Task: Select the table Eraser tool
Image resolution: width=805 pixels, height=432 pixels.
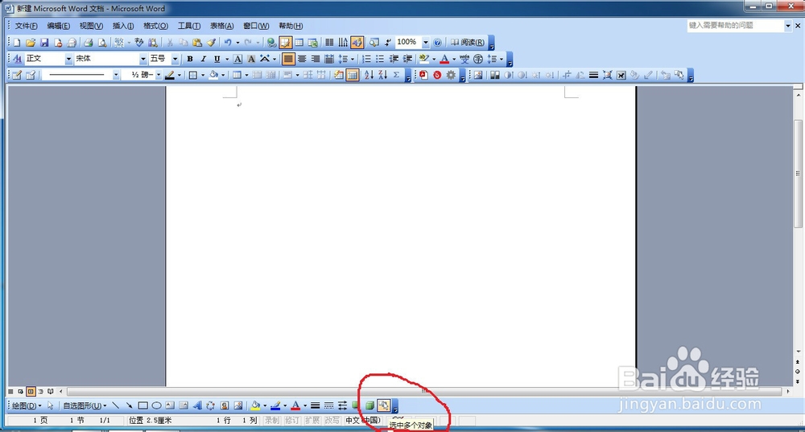Action: (31, 75)
